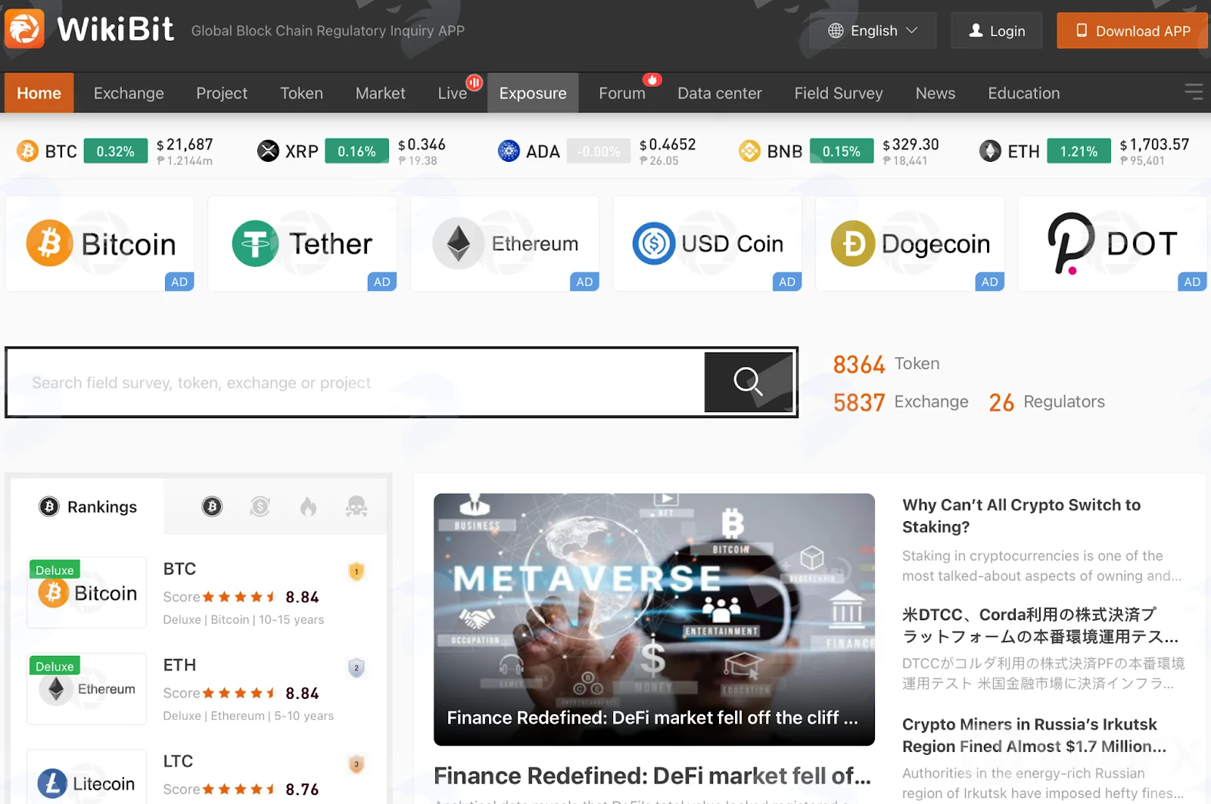Image resolution: width=1211 pixels, height=804 pixels.
Task: Open the DTCC Corda Japanese article
Action: [x=1040, y=626]
